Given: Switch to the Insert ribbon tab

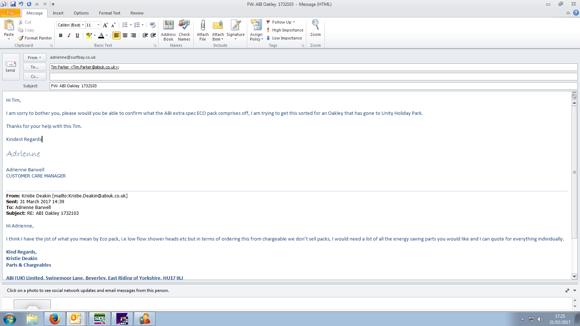Looking at the screenshot, I should click(58, 13).
